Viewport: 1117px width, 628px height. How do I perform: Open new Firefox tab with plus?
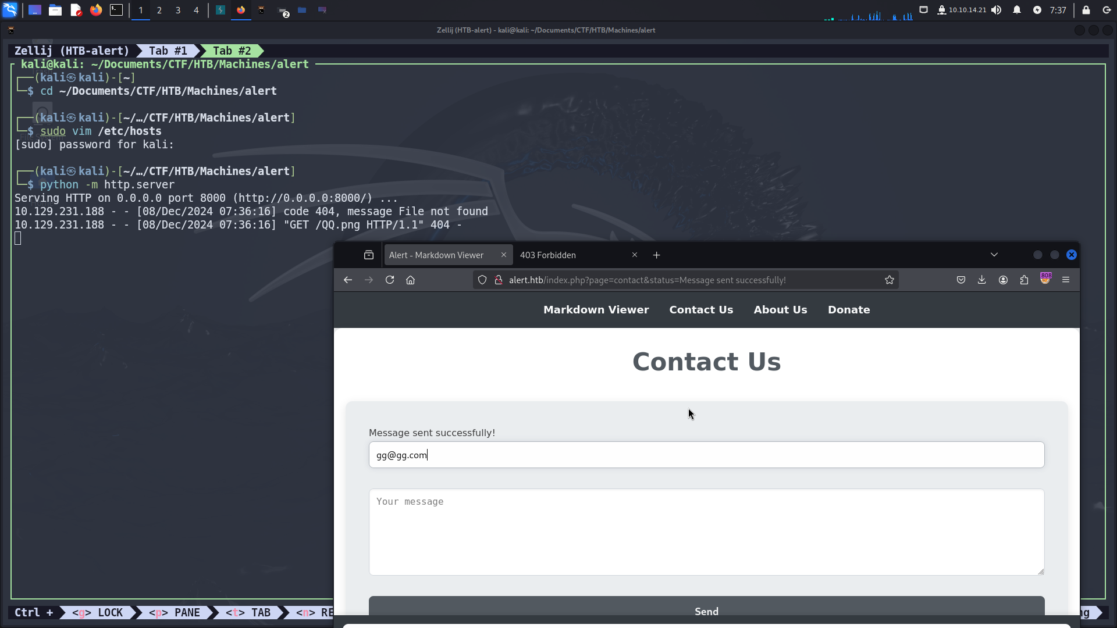pos(657,255)
